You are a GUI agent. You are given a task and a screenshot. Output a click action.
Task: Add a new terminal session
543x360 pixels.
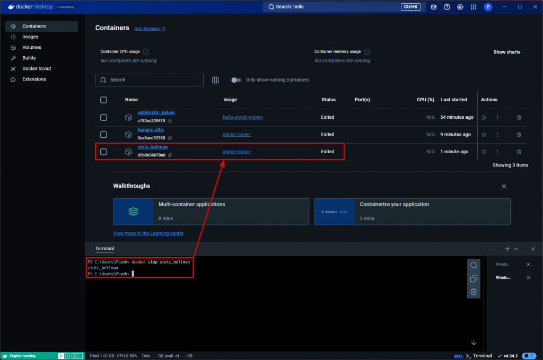[507, 249]
